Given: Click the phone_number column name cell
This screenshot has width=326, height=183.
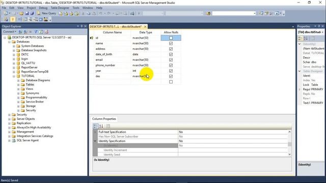Looking at the screenshot, I should pyautogui.click(x=112, y=65).
